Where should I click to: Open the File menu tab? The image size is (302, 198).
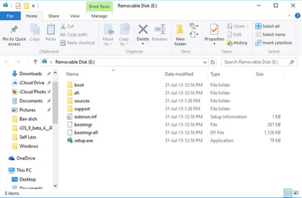point(10,16)
